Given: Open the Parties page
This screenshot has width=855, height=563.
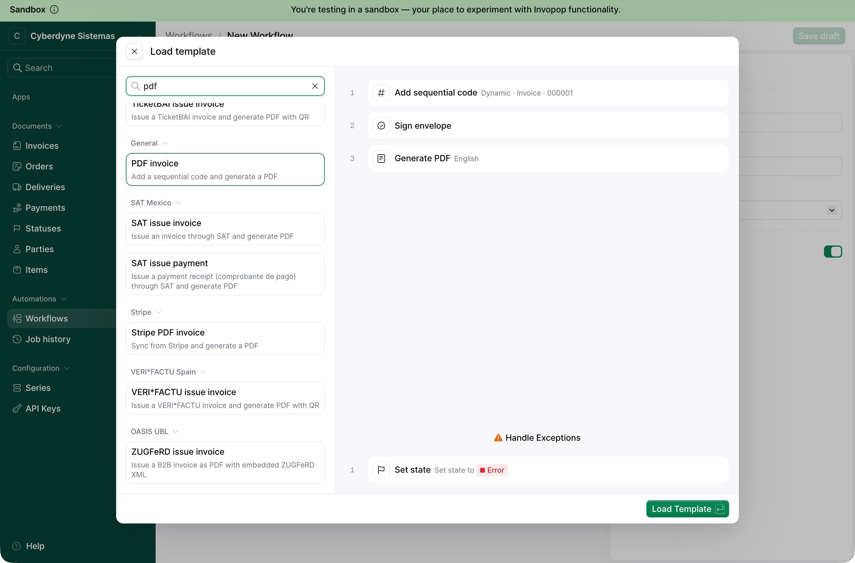Looking at the screenshot, I should (40, 249).
